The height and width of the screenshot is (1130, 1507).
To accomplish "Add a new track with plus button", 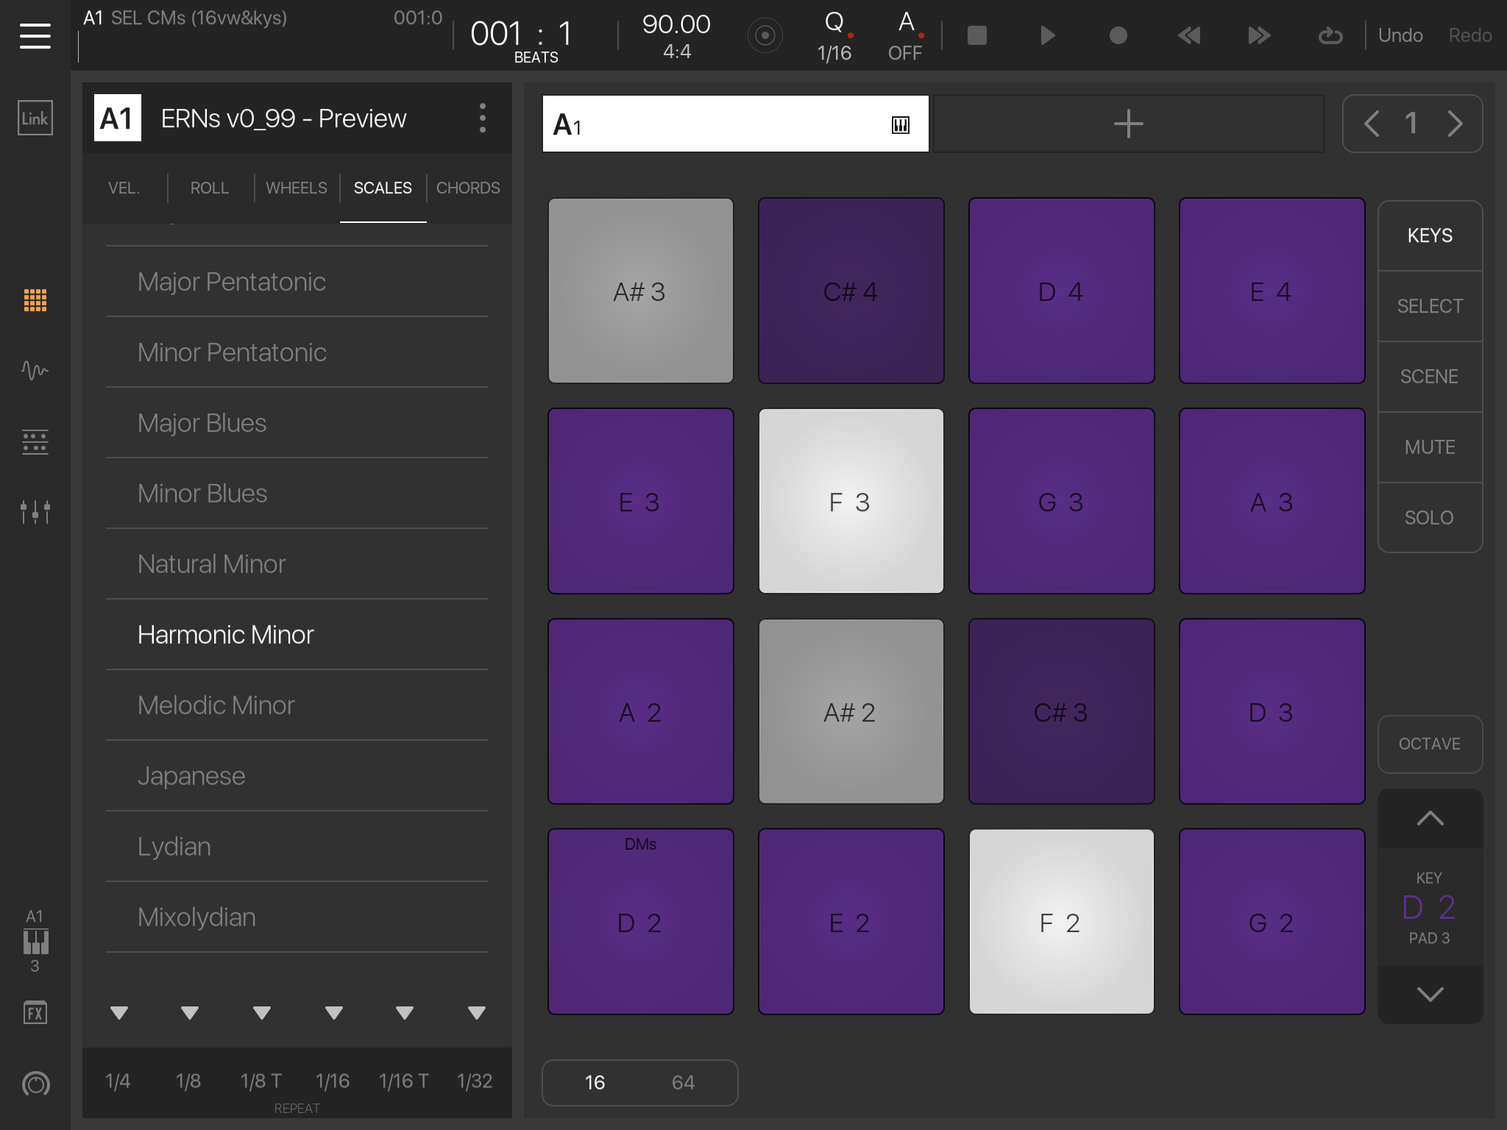I will tap(1128, 124).
